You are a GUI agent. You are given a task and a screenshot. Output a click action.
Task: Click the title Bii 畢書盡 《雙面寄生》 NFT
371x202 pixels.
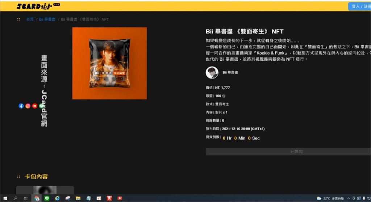pos(245,31)
